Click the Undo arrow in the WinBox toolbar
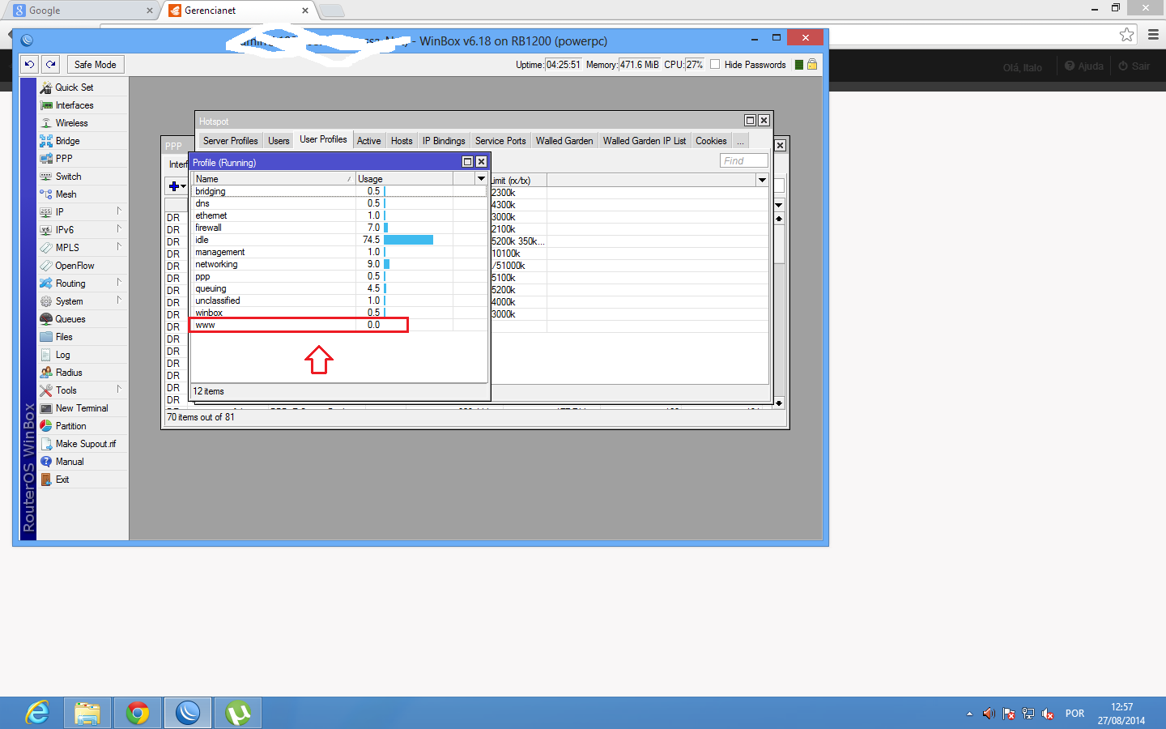 click(29, 65)
